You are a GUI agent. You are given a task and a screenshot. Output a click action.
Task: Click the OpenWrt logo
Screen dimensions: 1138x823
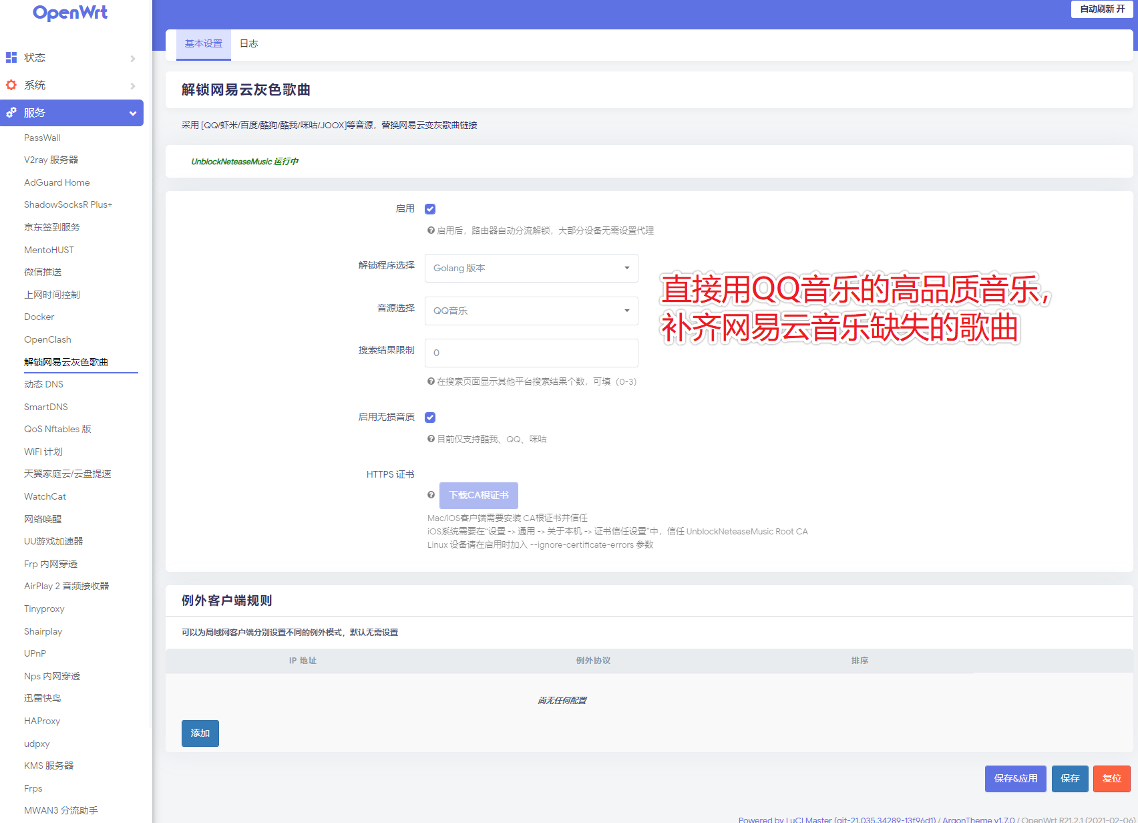coord(70,13)
